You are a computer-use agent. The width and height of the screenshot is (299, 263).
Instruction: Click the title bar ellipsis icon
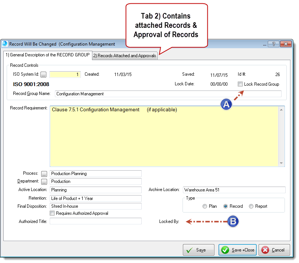click(x=264, y=44)
